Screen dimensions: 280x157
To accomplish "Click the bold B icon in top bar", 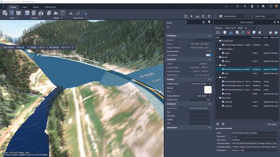I will pyautogui.click(x=252, y=6).
